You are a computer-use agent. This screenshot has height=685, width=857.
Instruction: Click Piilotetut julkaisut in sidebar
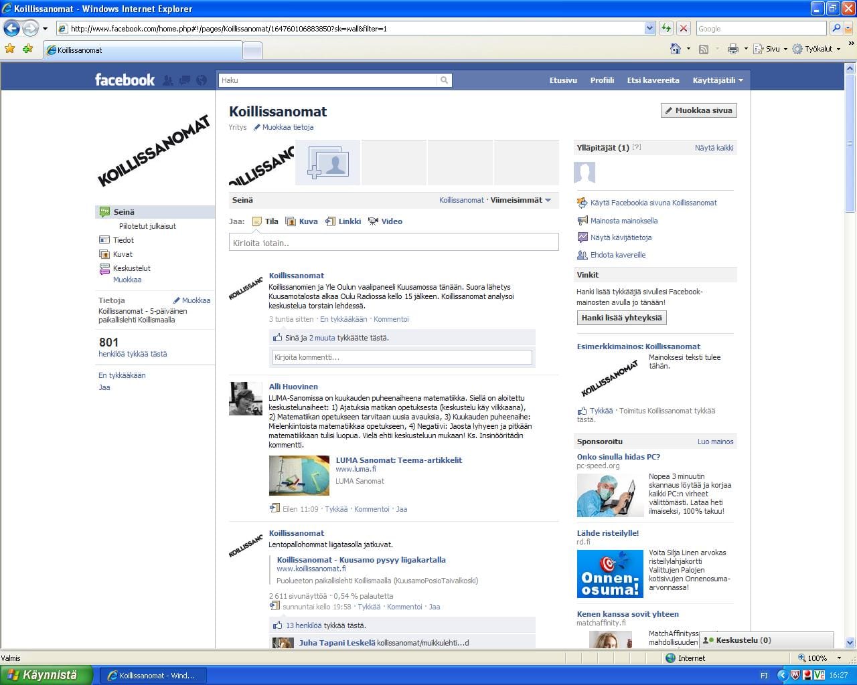tap(147, 226)
